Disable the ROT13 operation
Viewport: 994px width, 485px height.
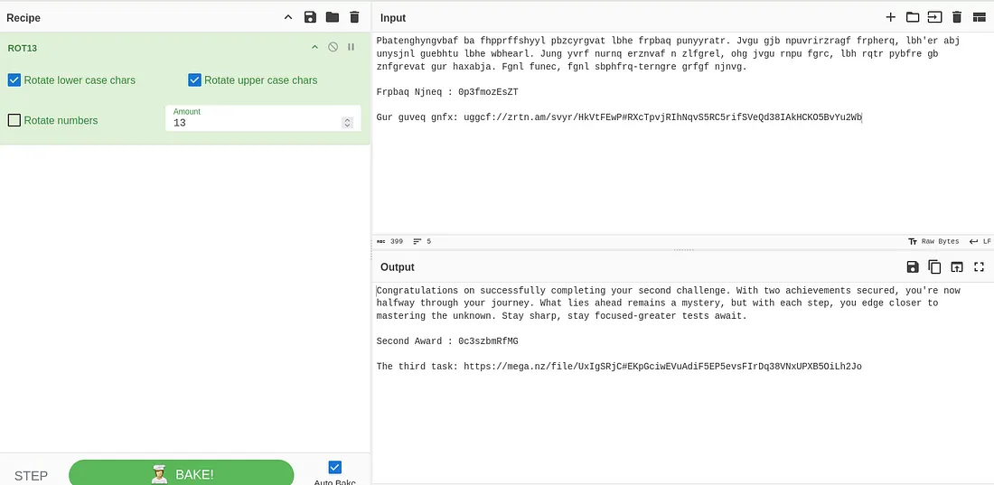(x=333, y=47)
